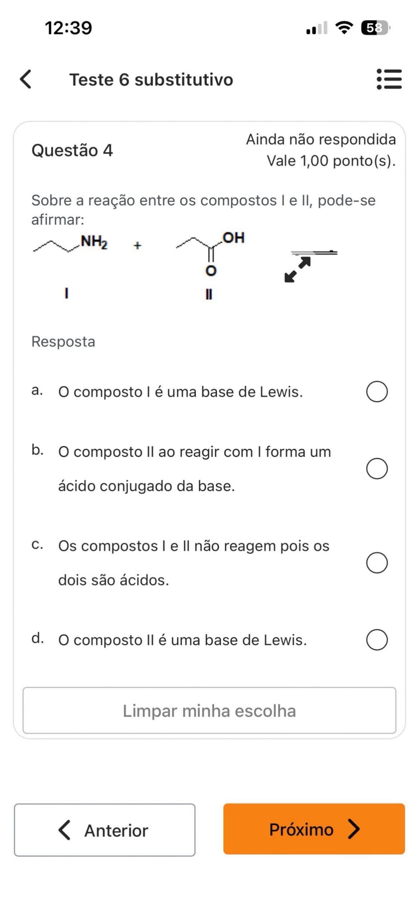
Task: Tap the Questão 4 heading
Action: [72, 150]
